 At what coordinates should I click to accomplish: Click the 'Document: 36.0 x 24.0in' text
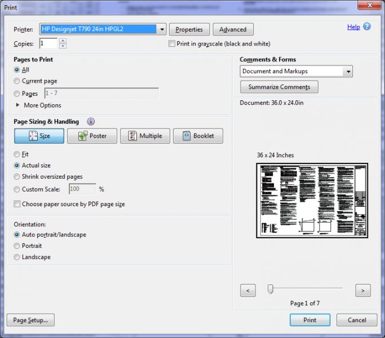[272, 103]
